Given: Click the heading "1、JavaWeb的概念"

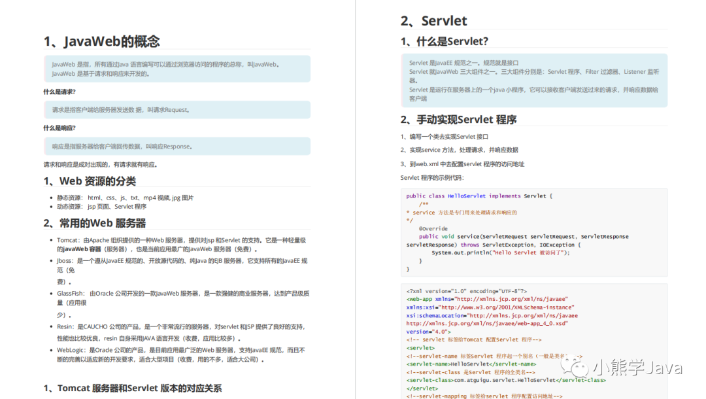Looking at the screenshot, I should [x=102, y=41].
